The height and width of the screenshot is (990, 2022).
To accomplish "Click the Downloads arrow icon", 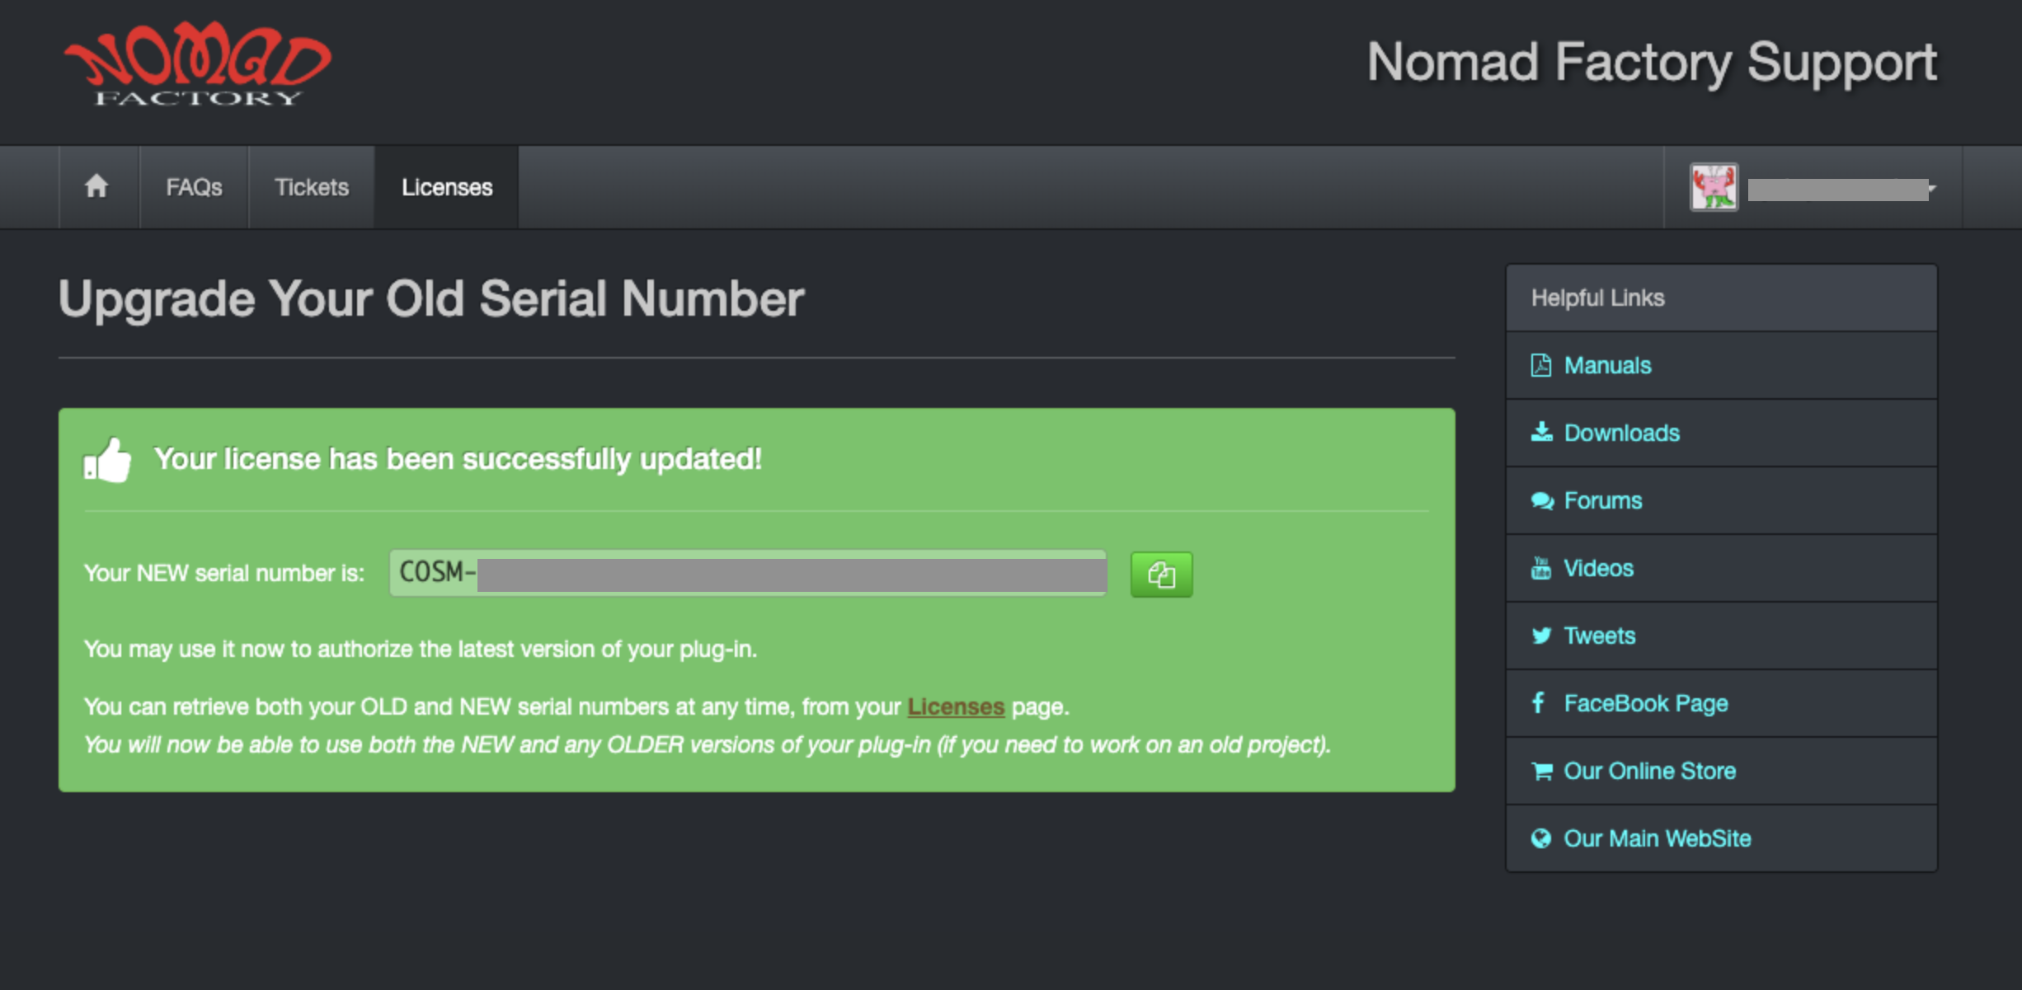I will pyautogui.click(x=1541, y=432).
